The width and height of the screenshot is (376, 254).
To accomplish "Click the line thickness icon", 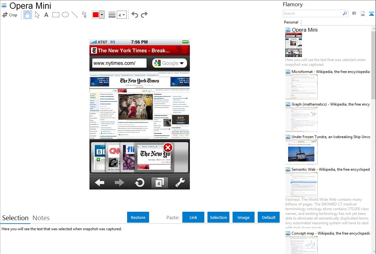I will coord(112,15).
